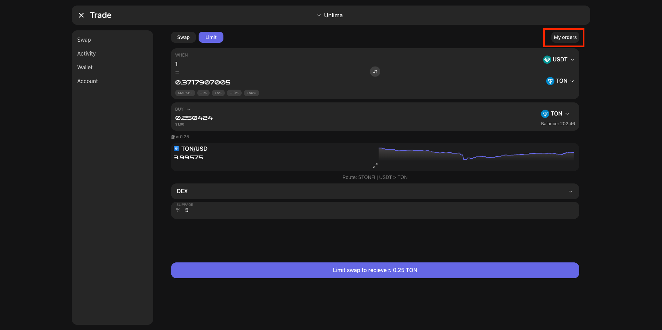Select the +10% price preset
This screenshot has width=662, height=330.
tap(234, 93)
